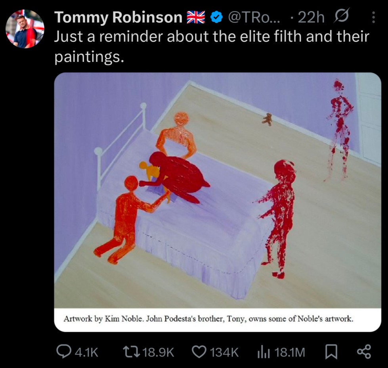Click the 18.1M views count
The width and height of the screenshot is (388, 368).
290,352
